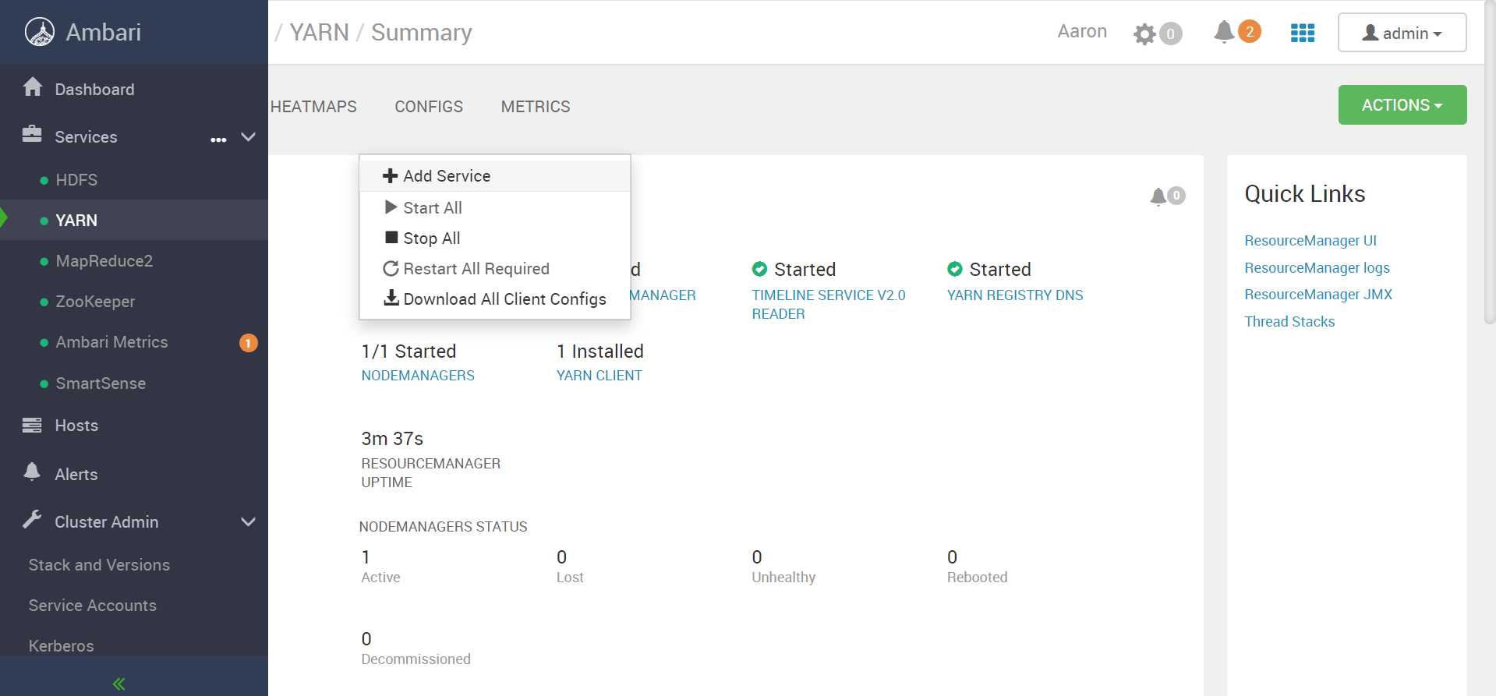Switch to the HEATMAPS tab
Viewport: 1496px width, 696px height.
tap(313, 107)
